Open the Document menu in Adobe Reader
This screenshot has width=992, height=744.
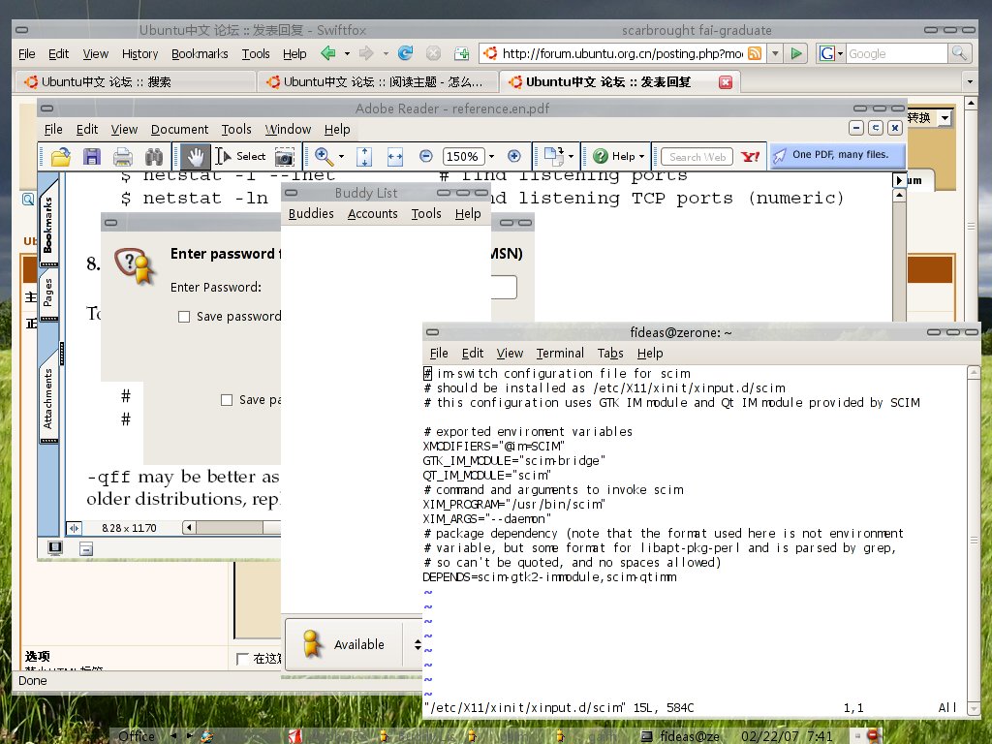tap(179, 129)
